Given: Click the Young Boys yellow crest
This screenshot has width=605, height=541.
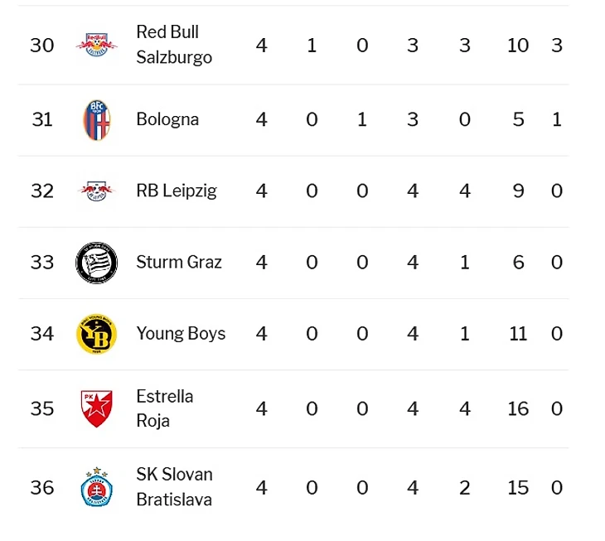Looking at the screenshot, I should (x=96, y=334).
